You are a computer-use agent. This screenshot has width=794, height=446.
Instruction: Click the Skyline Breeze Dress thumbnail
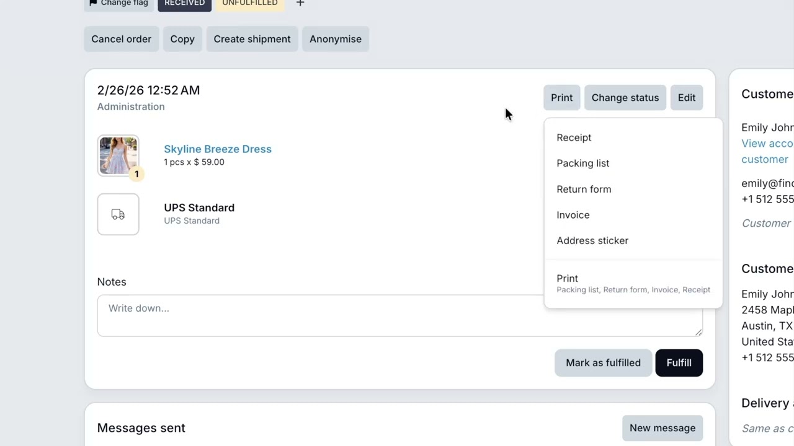coord(118,155)
